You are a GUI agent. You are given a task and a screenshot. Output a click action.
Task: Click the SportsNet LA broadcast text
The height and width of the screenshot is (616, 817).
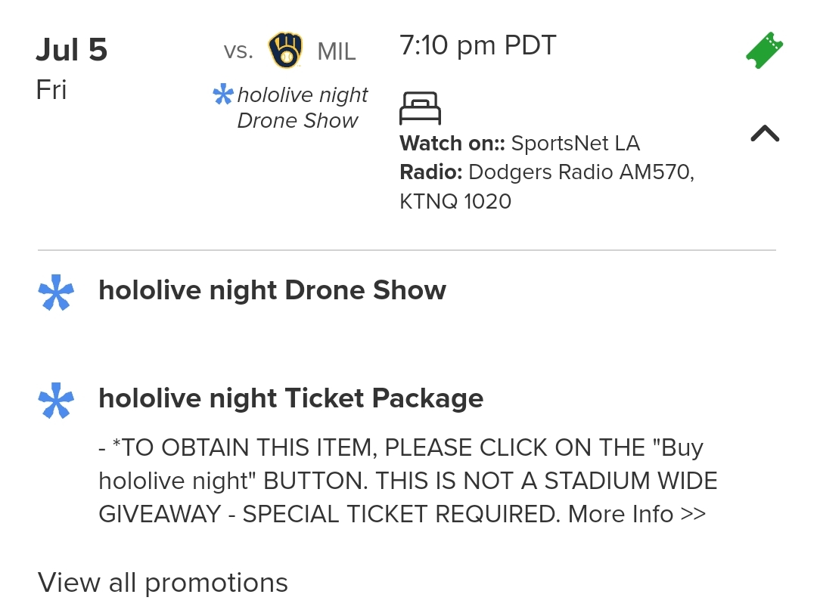(575, 143)
